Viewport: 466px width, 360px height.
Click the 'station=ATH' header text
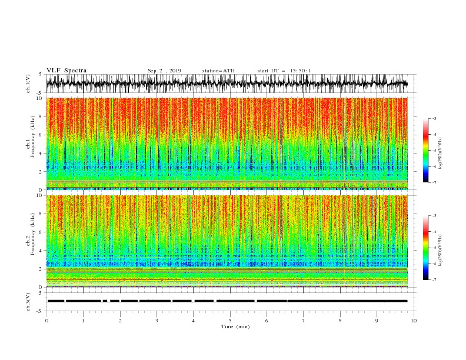(218, 71)
